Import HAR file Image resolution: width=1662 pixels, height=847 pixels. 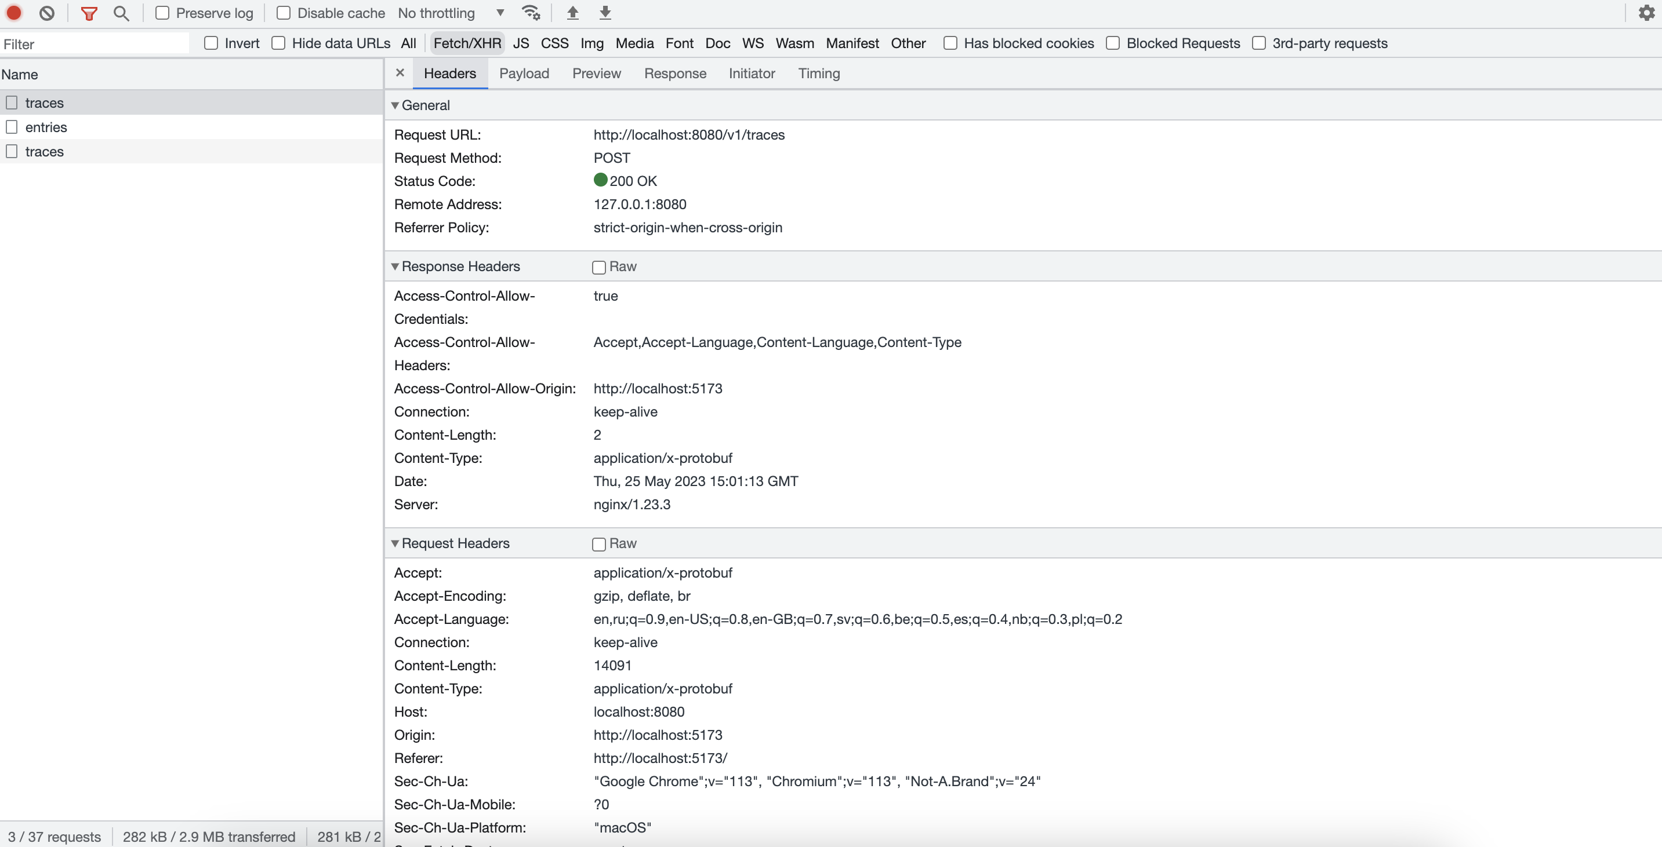[x=572, y=13]
